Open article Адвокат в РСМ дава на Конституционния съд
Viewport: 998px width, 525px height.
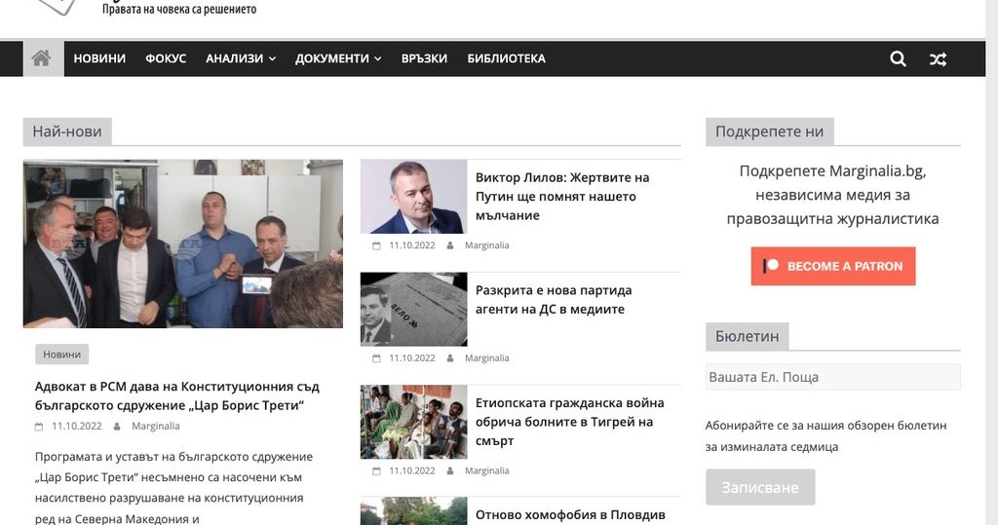coord(177,395)
